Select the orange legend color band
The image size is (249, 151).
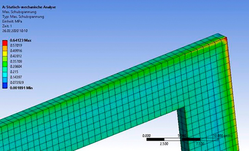click(5, 48)
